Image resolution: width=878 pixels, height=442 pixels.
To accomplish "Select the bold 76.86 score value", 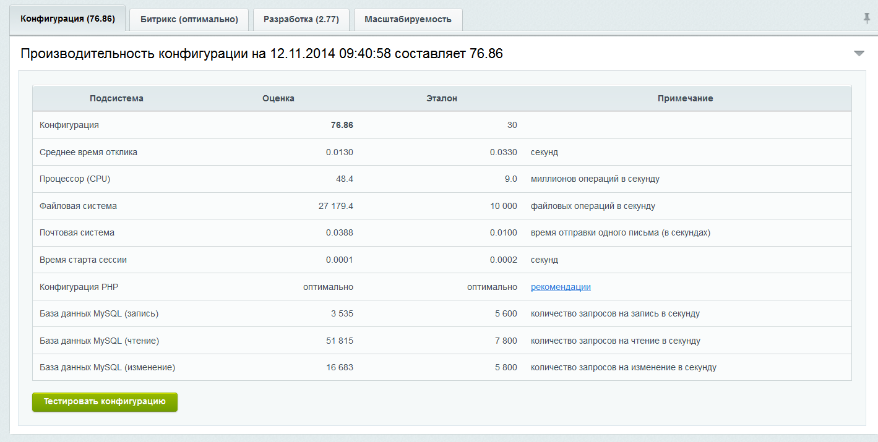I will [x=342, y=125].
